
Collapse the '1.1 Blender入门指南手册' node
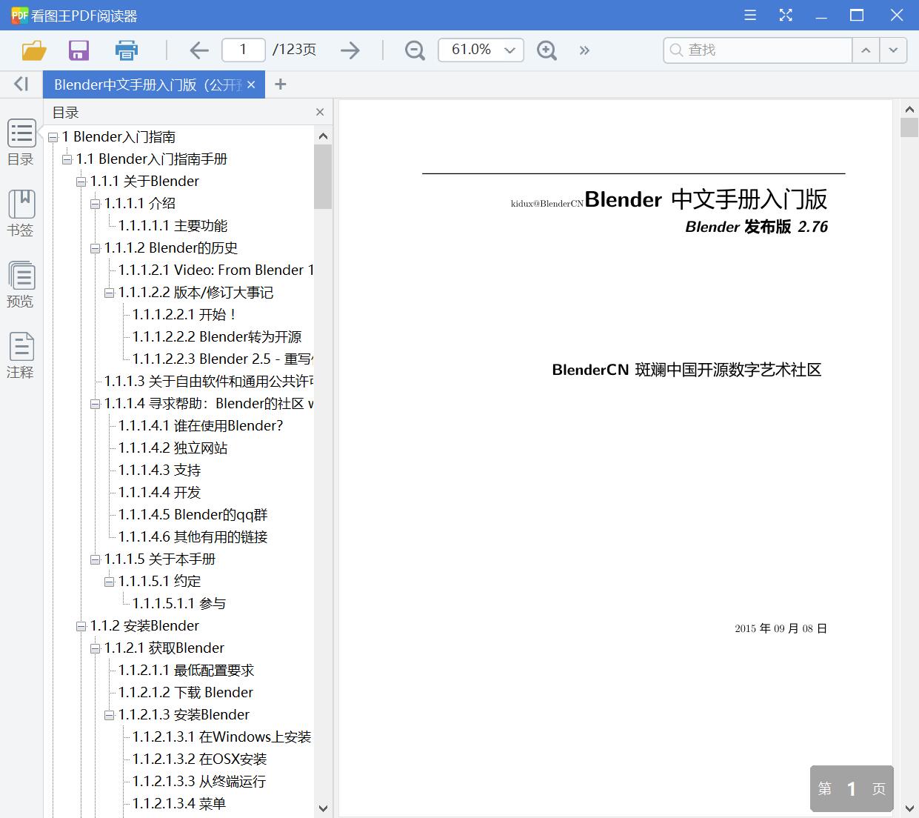[x=67, y=159]
